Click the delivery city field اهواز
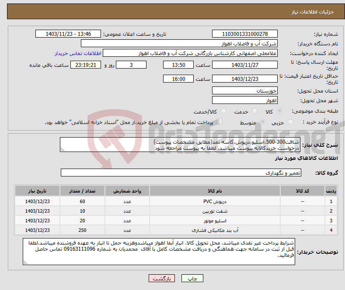This screenshot has height=290, width=345. tap(245, 100)
